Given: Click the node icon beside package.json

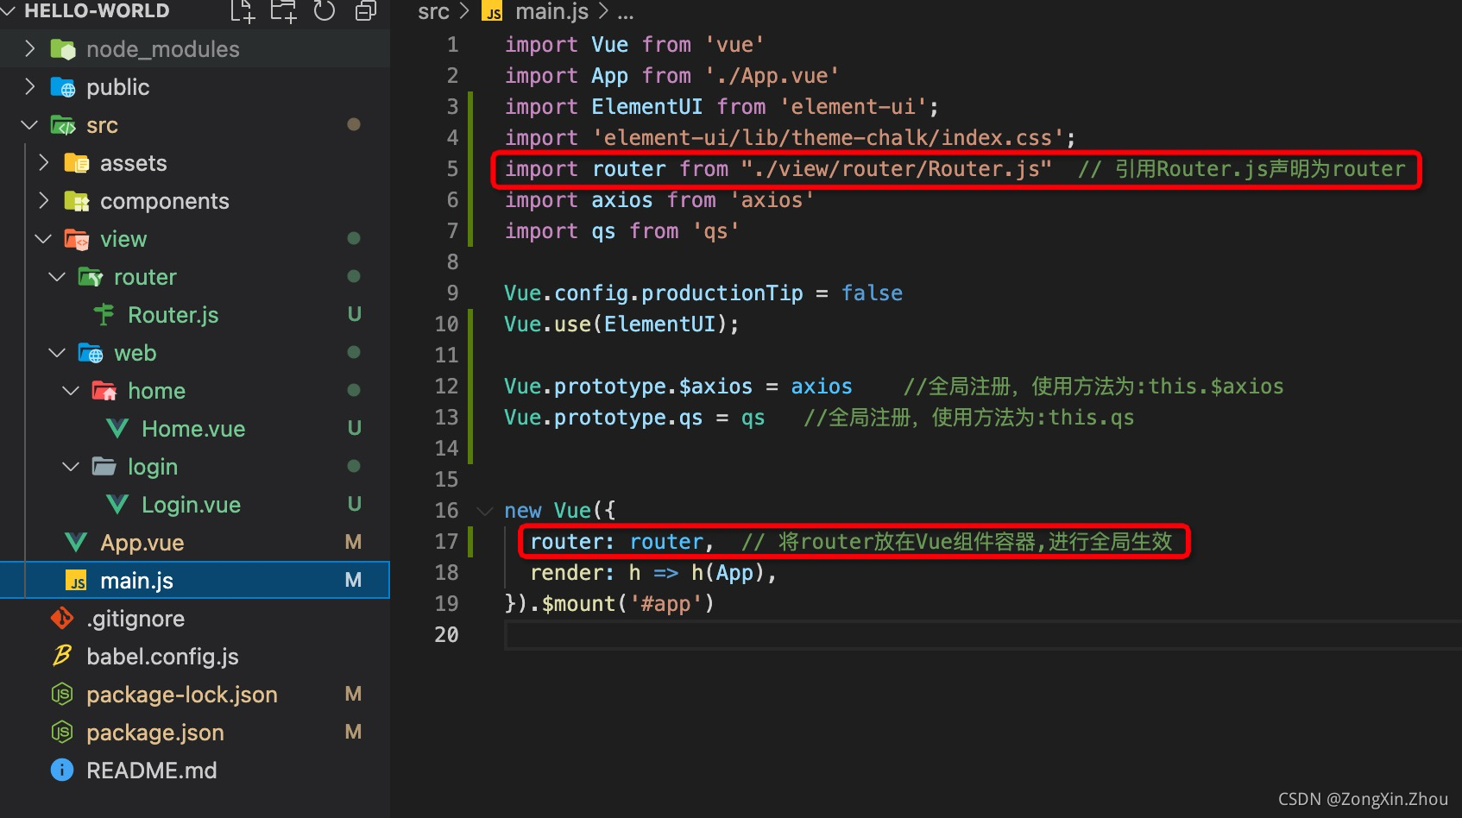Looking at the screenshot, I should (62, 733).
